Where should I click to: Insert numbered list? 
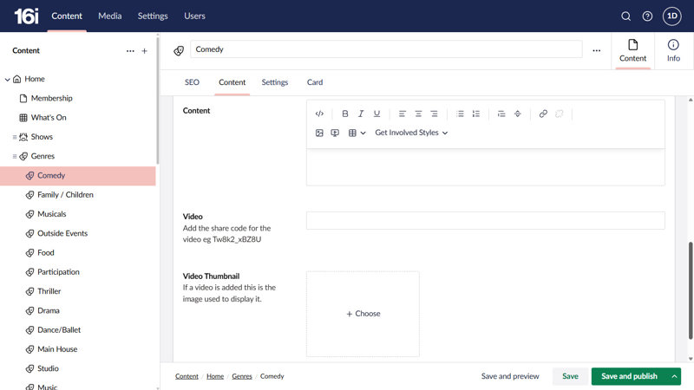[475, 114]
